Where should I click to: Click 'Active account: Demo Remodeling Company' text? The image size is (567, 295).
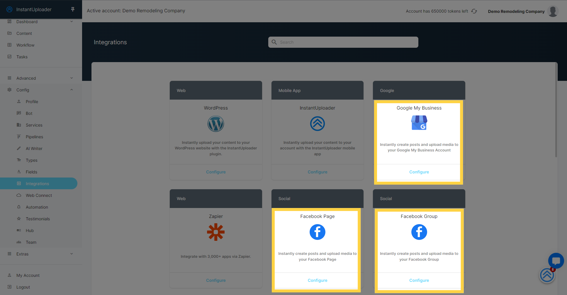tap(136, 11)
